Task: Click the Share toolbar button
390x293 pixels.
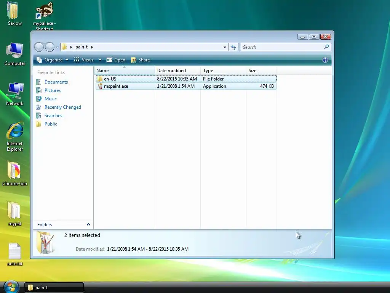Action: tap(141, 60)
